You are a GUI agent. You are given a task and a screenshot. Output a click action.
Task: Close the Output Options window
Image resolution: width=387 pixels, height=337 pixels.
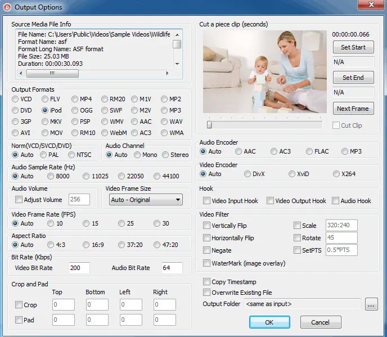(371, 5)
